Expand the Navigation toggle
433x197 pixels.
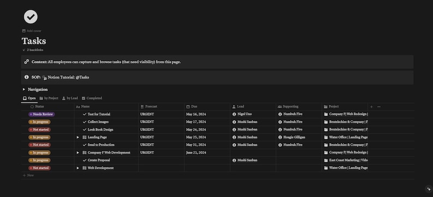(x=24, y=89)
